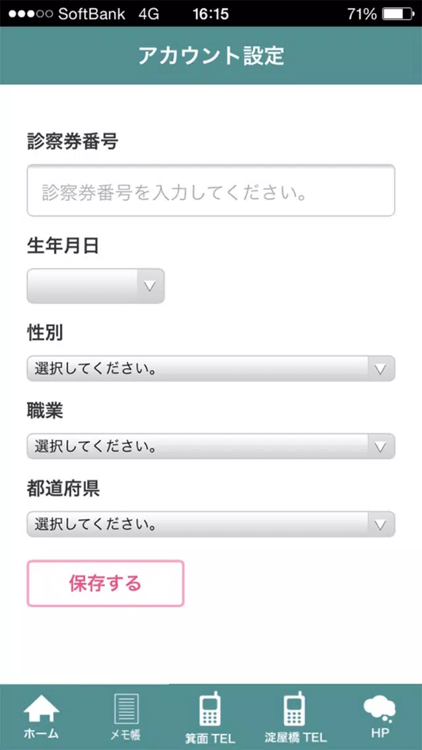
Task: Open the 職業 selection dropdown
Action: click(211, 446)
